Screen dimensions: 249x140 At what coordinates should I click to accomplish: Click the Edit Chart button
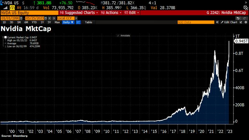click(x=229, y=22)
